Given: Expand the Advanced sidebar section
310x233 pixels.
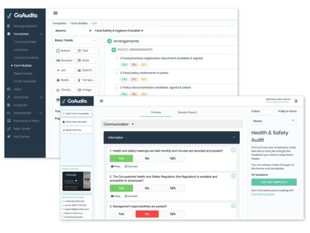Looking at the screenshot, I should pyautogui.click(x=41, y=97).
